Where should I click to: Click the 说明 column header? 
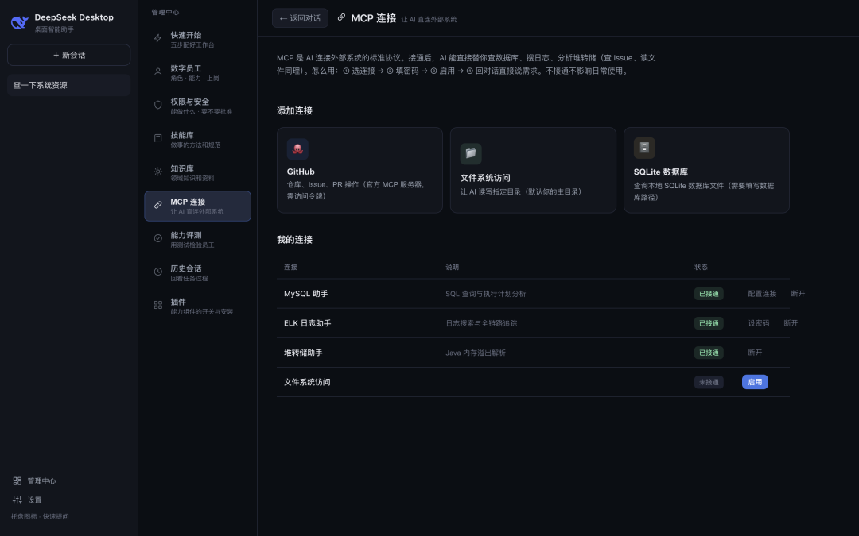(452, 268)
